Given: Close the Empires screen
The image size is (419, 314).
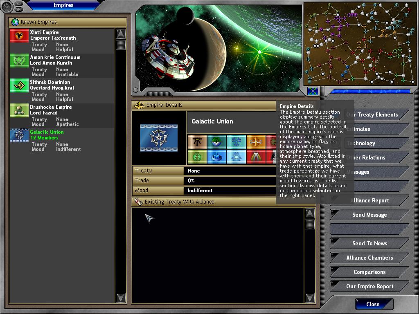Looking at the screenshot, I should 373,304.
